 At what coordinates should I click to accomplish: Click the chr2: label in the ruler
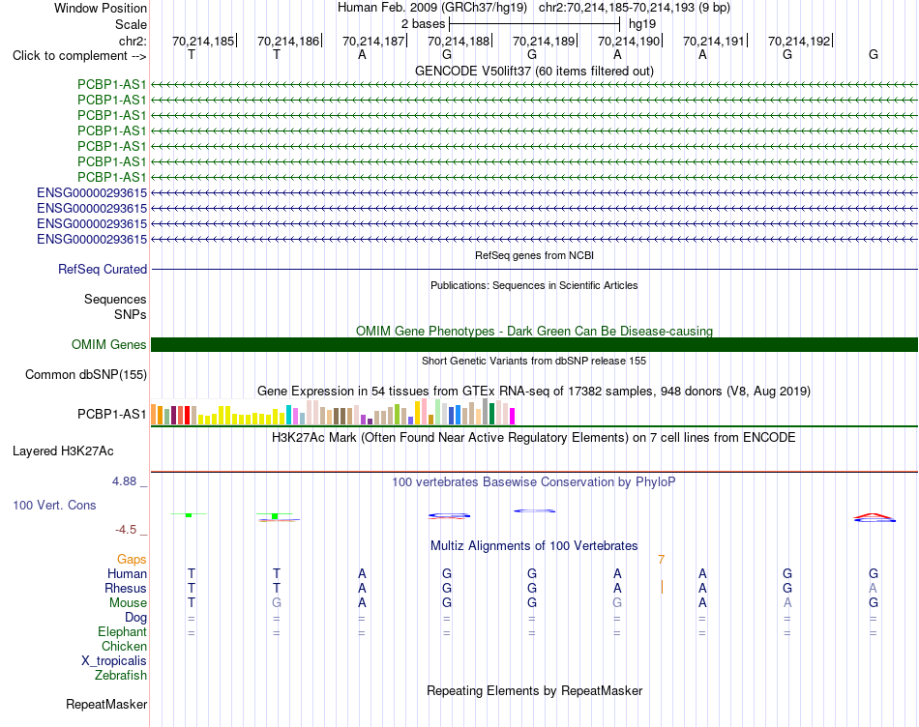click(133, 41)
